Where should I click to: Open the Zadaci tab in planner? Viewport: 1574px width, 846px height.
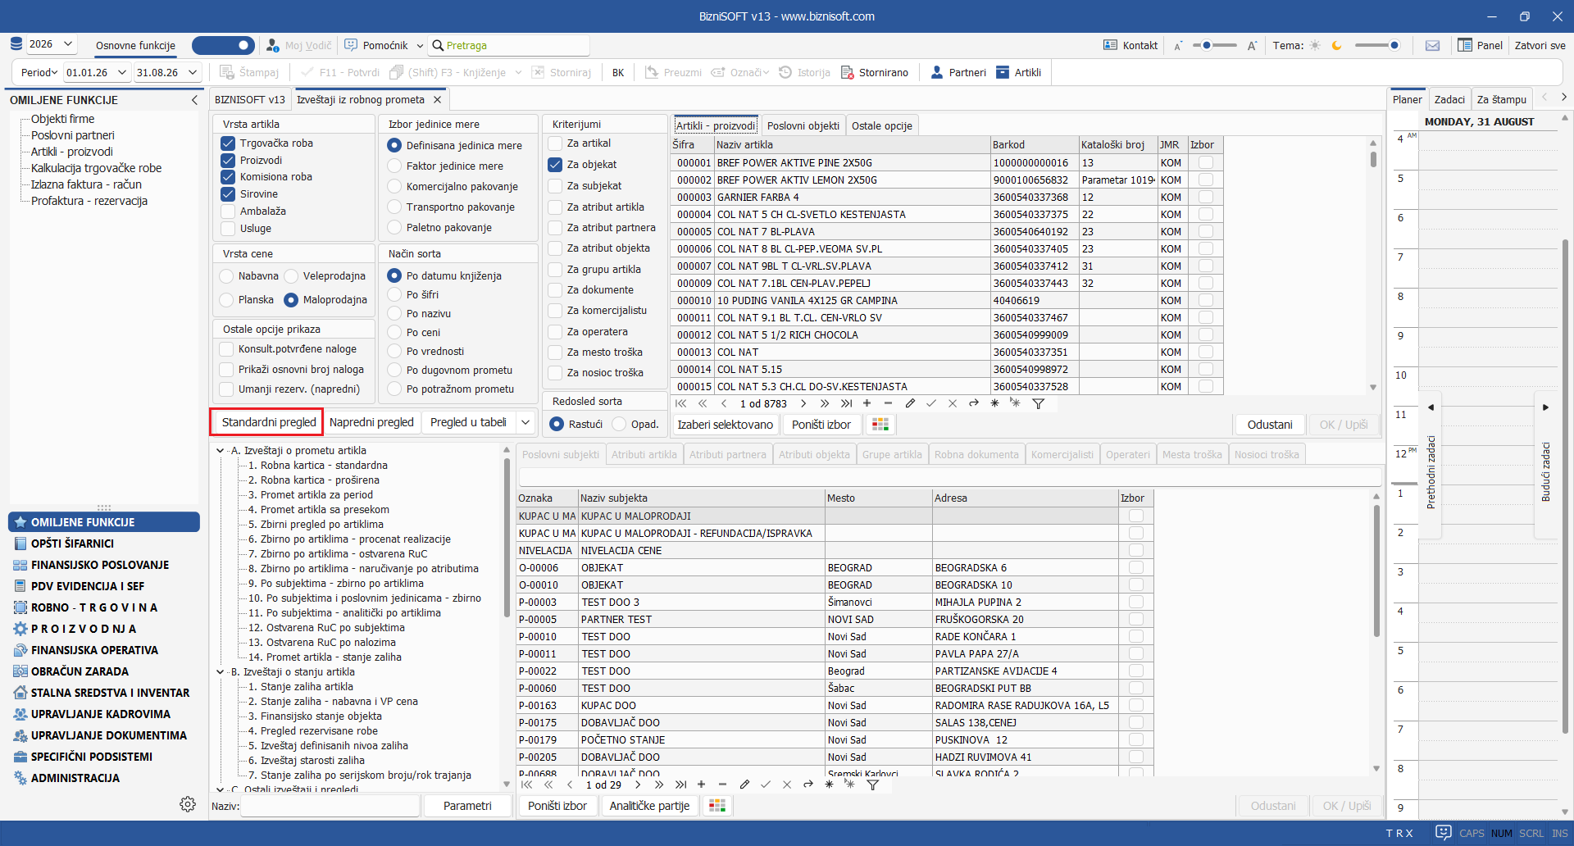point(1449,99)
